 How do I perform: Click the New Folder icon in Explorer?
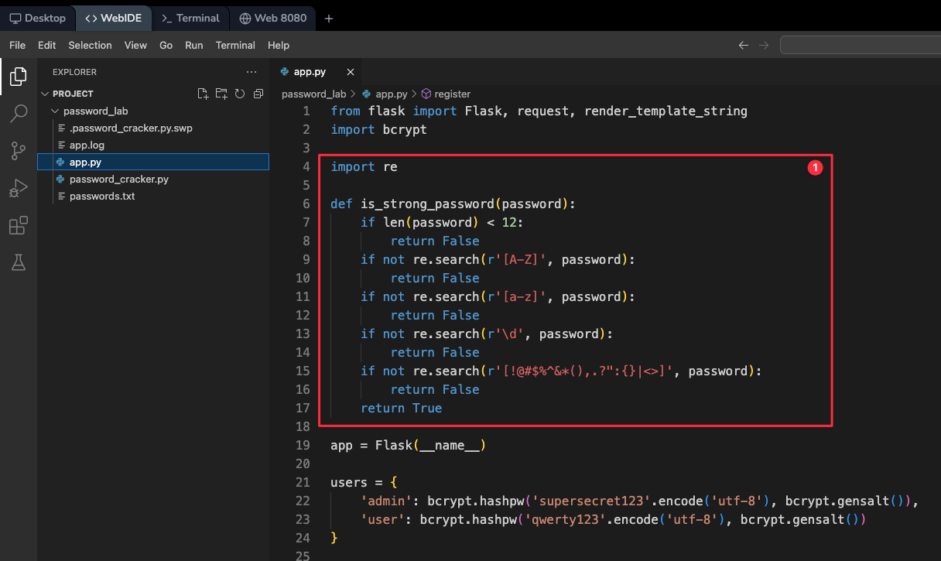click(221, 94)
